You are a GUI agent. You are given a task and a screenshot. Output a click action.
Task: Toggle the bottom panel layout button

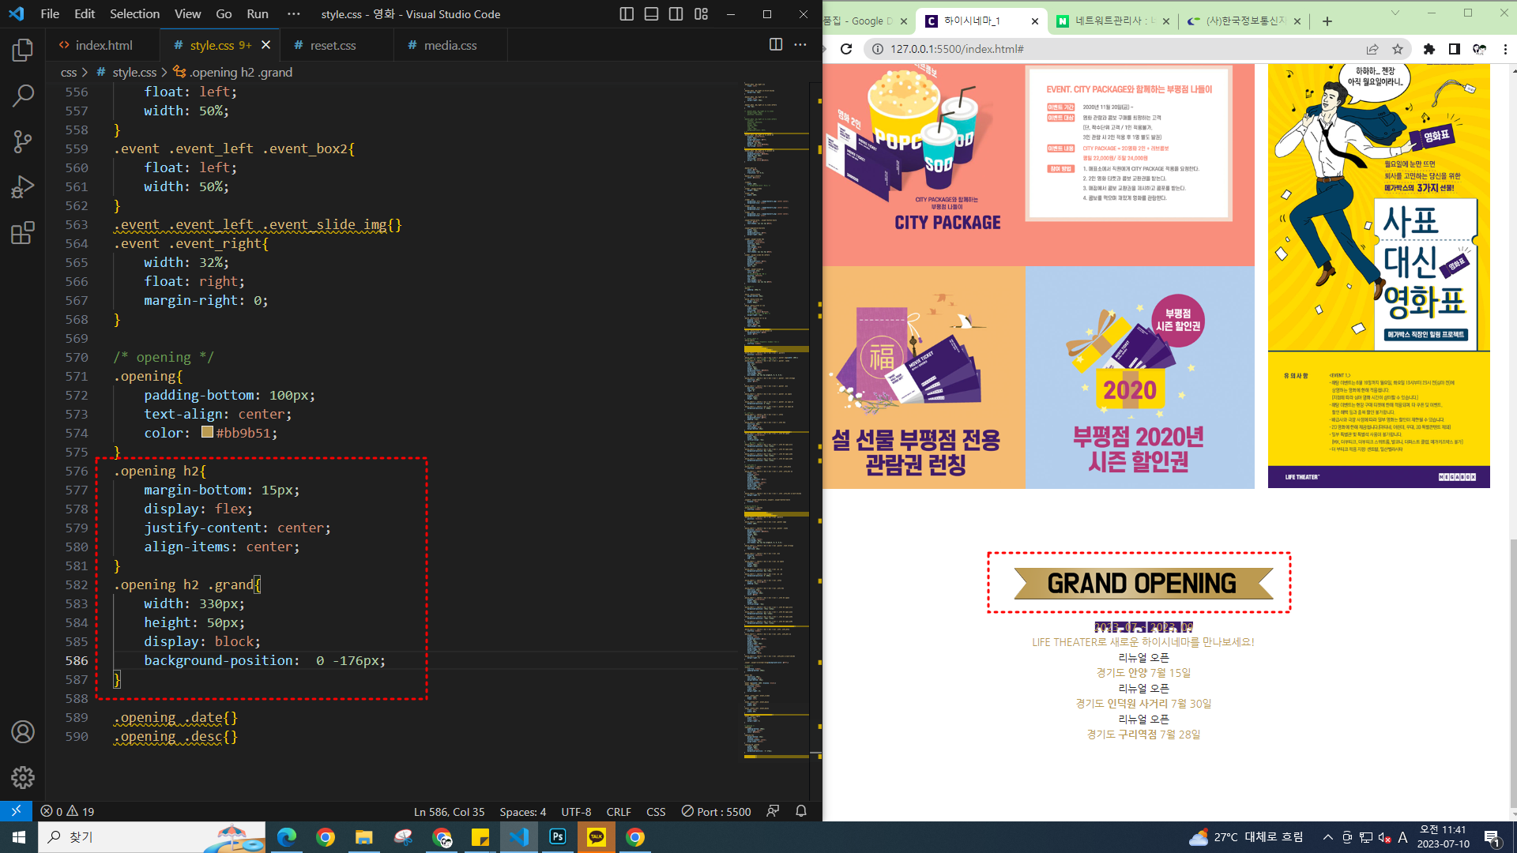651,14
